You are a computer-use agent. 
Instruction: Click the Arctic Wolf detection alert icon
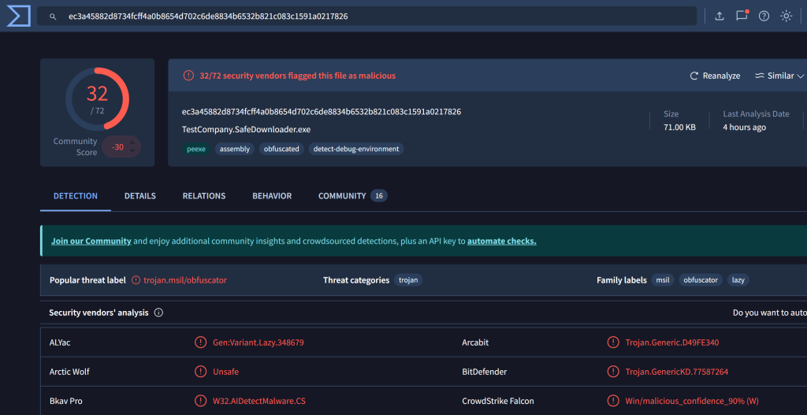[x=199, y=371]
